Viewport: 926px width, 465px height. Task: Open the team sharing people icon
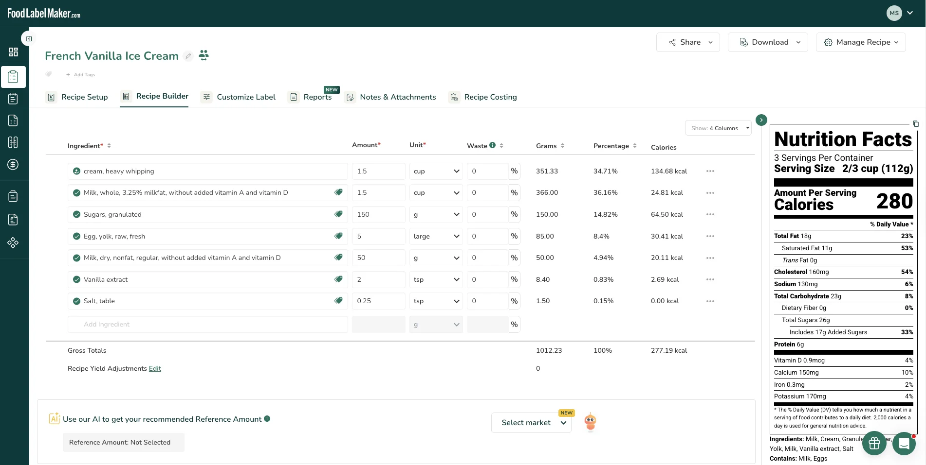[x=204, y=55]
